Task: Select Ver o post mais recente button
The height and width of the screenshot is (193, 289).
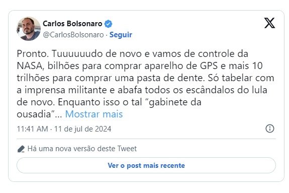Action: (146, 165)
